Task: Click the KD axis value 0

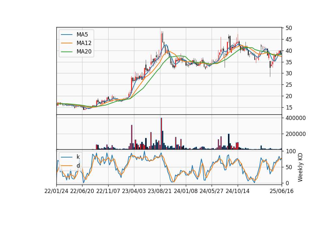Action: 287,183
